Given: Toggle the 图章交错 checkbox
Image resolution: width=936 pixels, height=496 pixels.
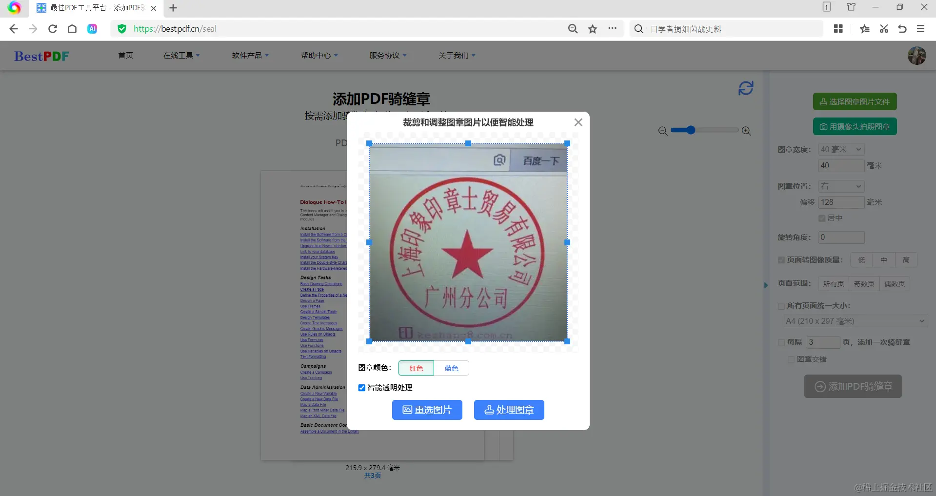Looking at the screenshot, I should (x=791, y=359).
